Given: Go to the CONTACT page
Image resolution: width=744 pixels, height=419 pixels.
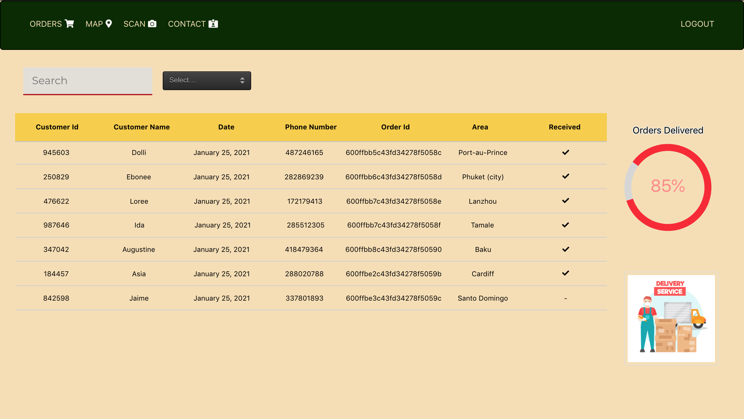Looking at the screenshot, I should [x=187, y=24].
